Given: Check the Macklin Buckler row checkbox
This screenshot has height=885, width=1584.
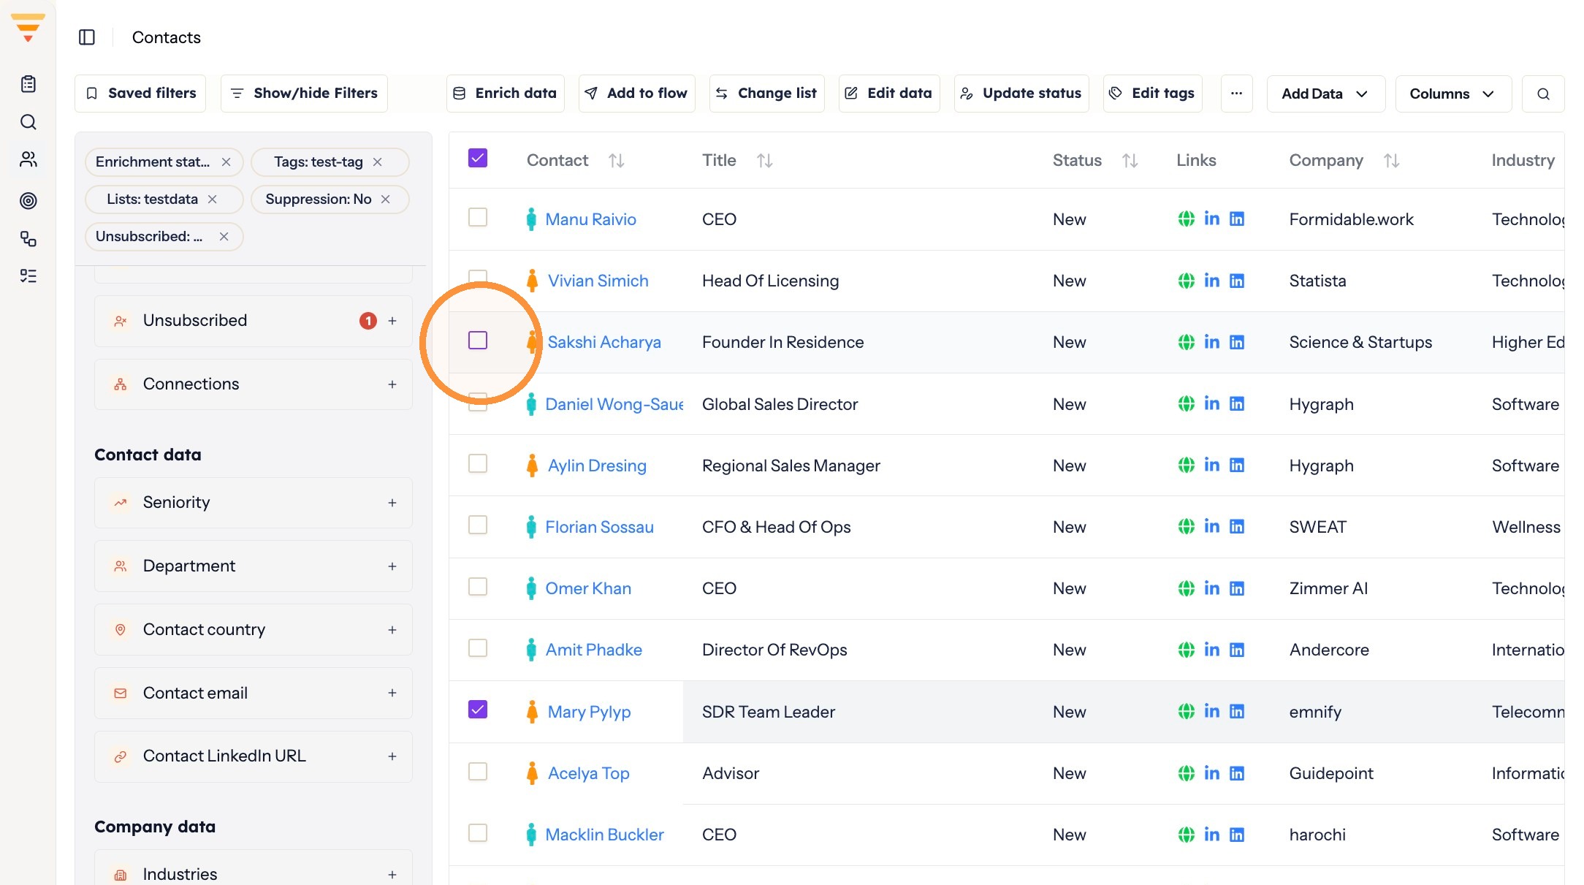Looking at the screenshot, I should tap(478, 832).
